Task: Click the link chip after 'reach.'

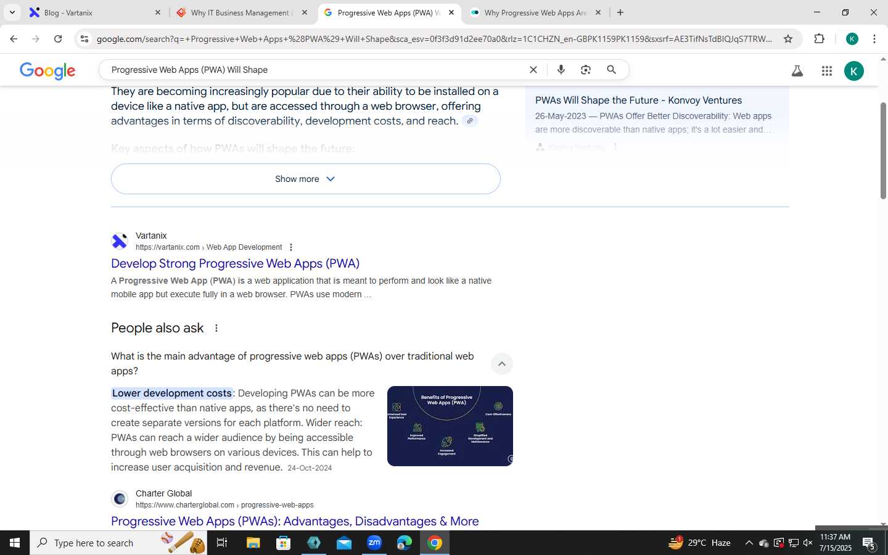Action: (470, 121)
